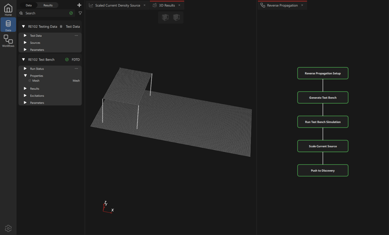Open Test Data row three-dot menu
This screenshot has width=389, height=235.
[76, 36]
